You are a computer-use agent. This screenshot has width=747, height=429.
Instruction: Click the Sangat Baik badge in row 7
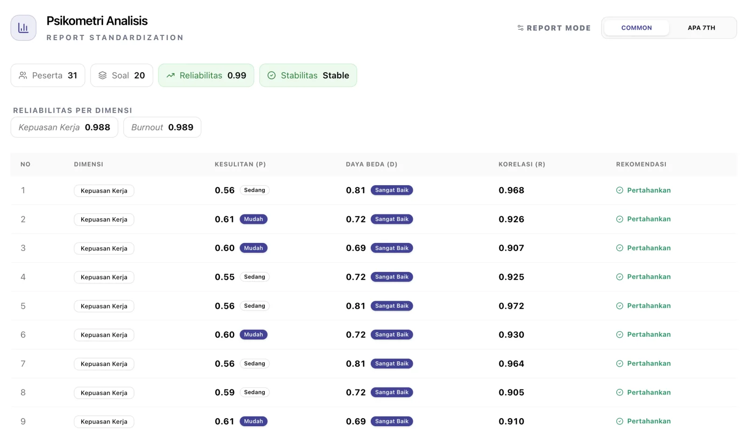tap(392, 364)
